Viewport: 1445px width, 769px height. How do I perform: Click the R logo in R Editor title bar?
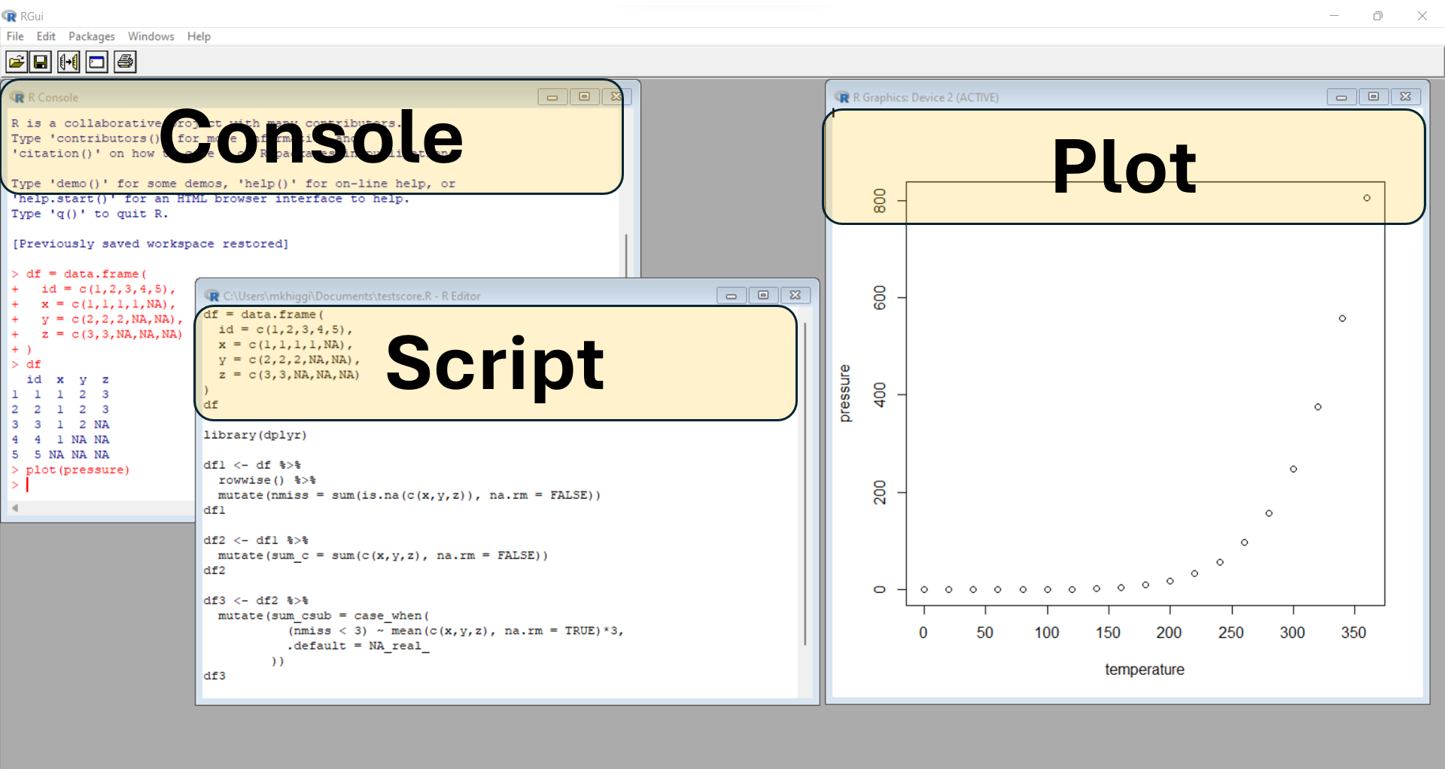[213, 296]
